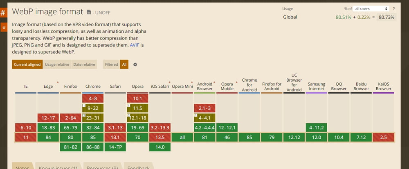Image resolution: width=409 pixels, height=169 pixels.
Task: Click the Safari 3.1-13 version cell
Action: [x=115, y=128]
